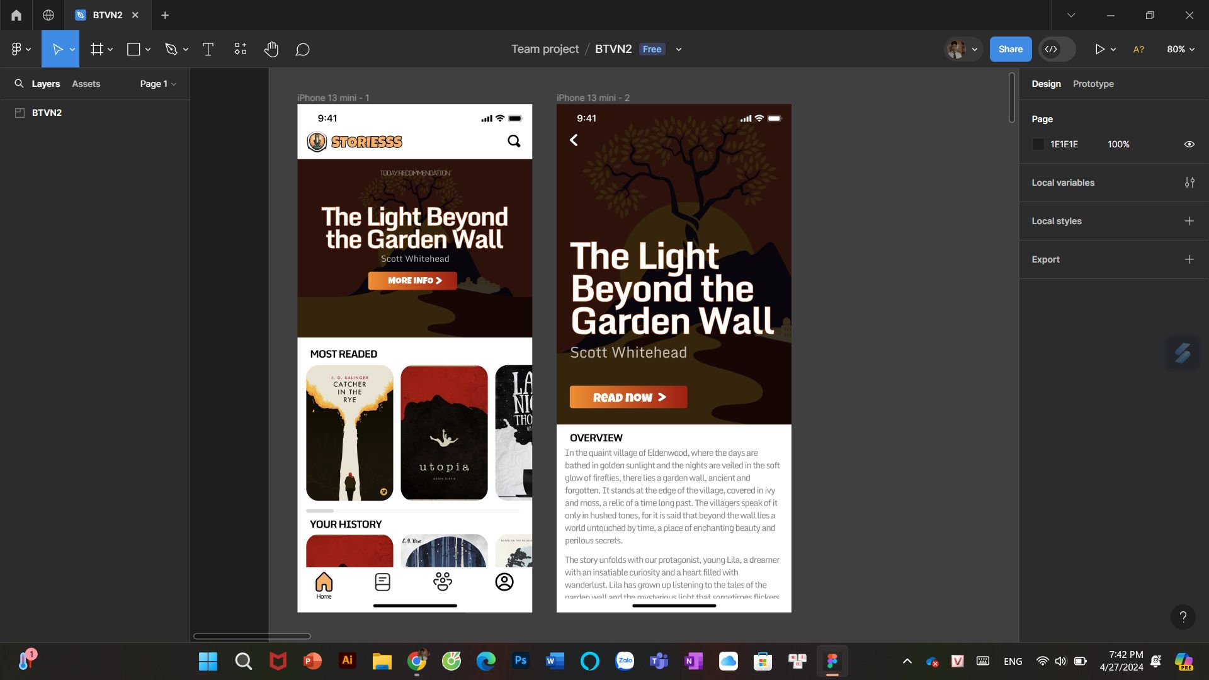The height and width of the screenshot is (680, 1209).
Task: Expand the Page 1 dropdown
Action: pos(158,84)
